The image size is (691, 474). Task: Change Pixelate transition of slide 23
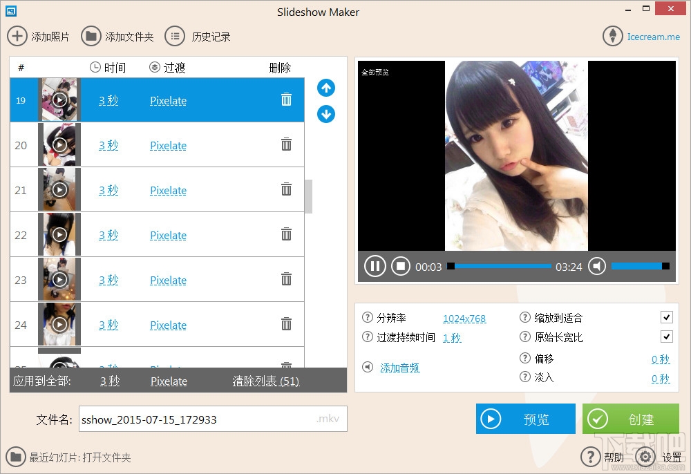[x=169, y=281]
